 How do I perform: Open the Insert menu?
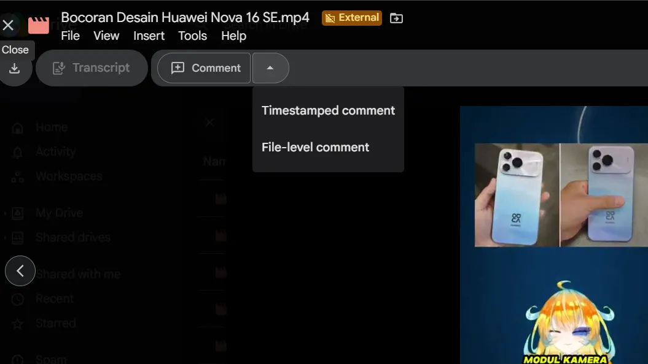point(149,36)
